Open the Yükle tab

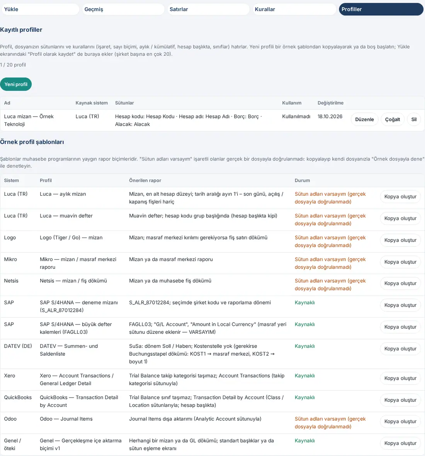click(41, 9)
